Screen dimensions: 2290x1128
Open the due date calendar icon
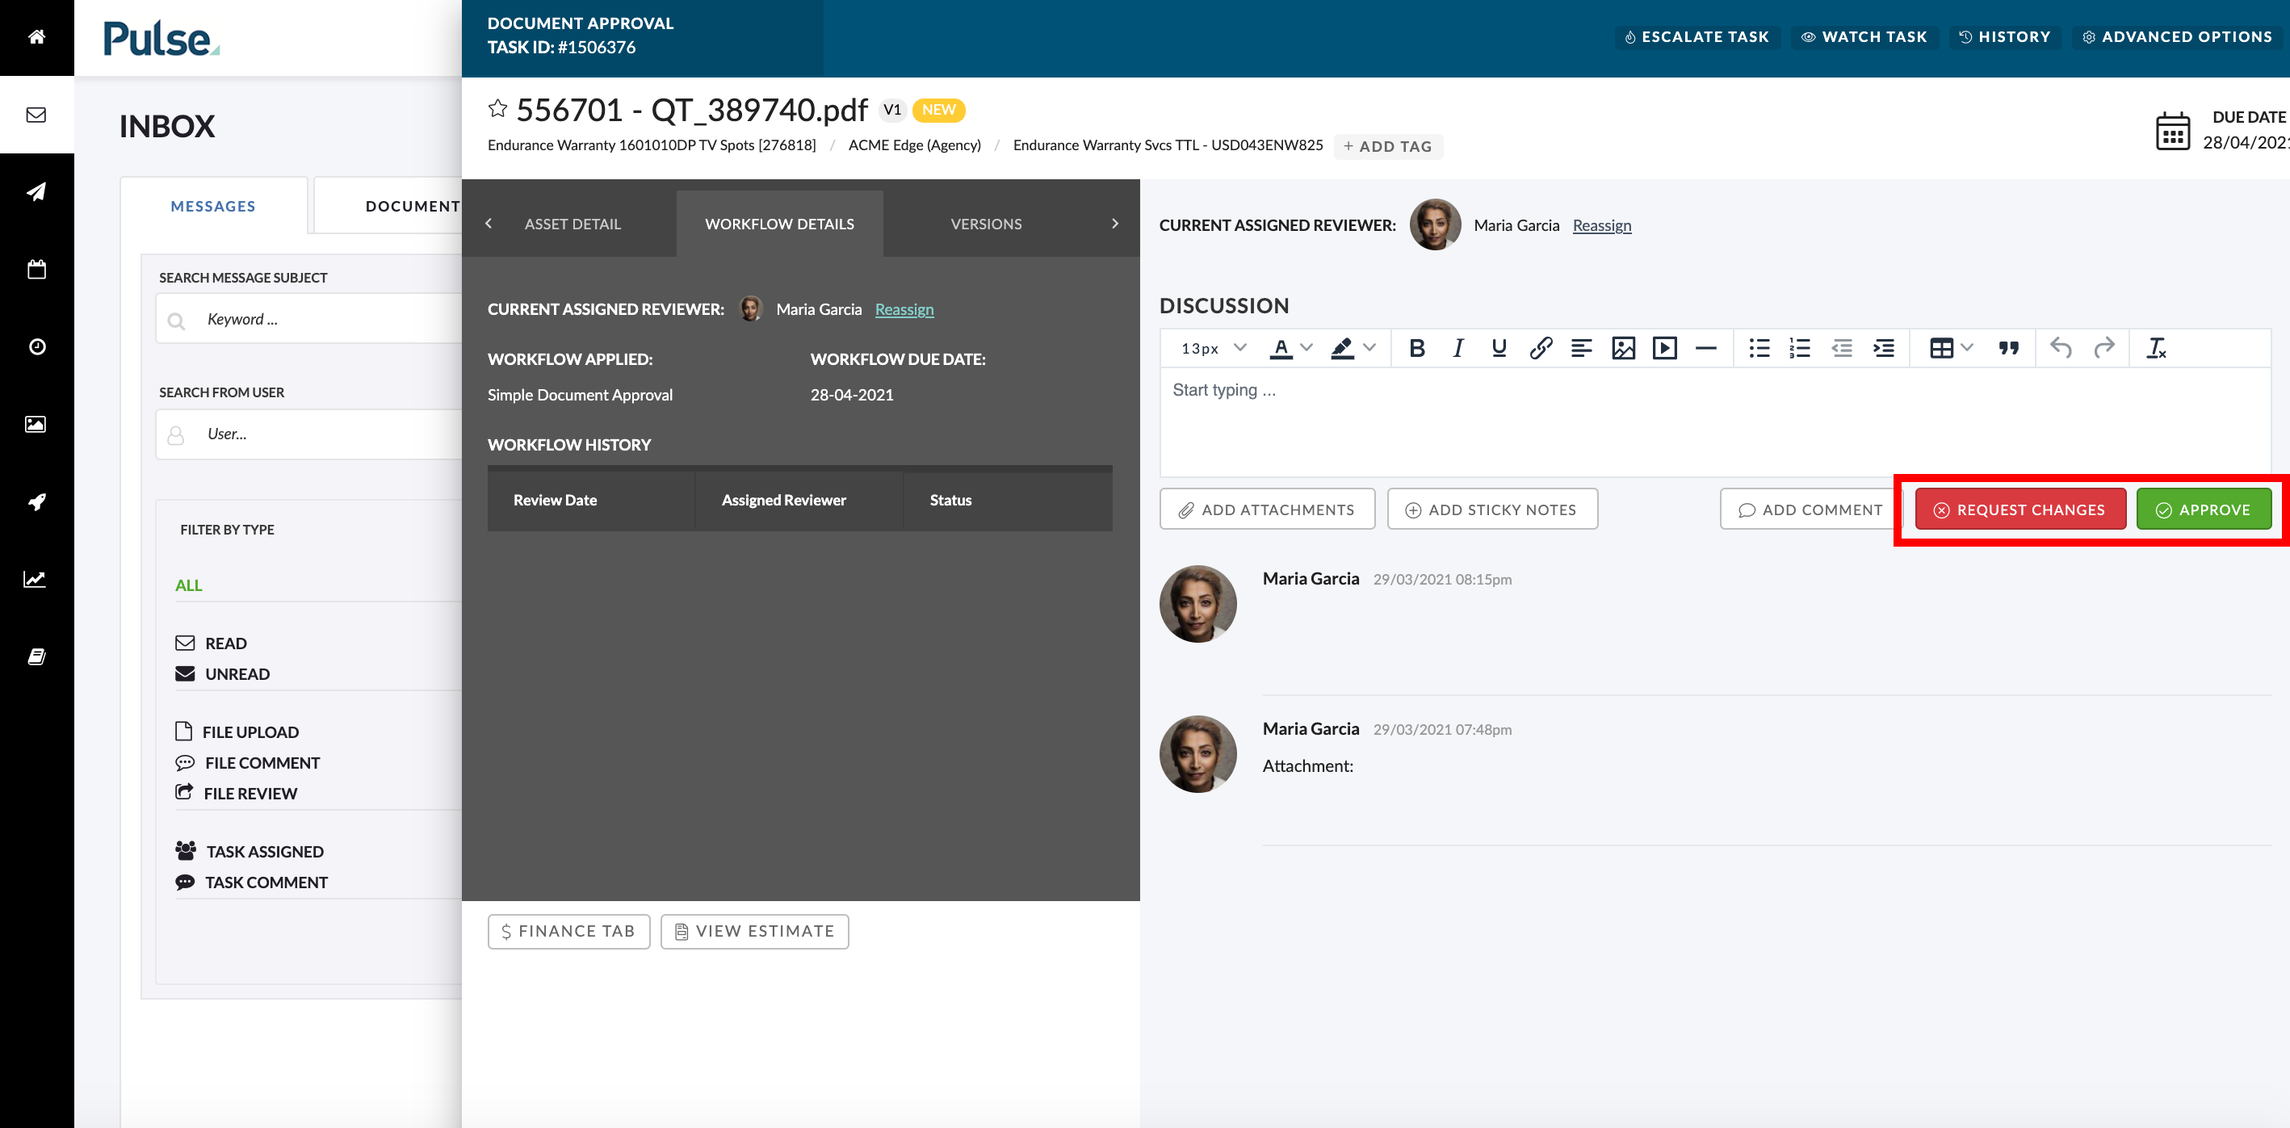pos(2173,132)
